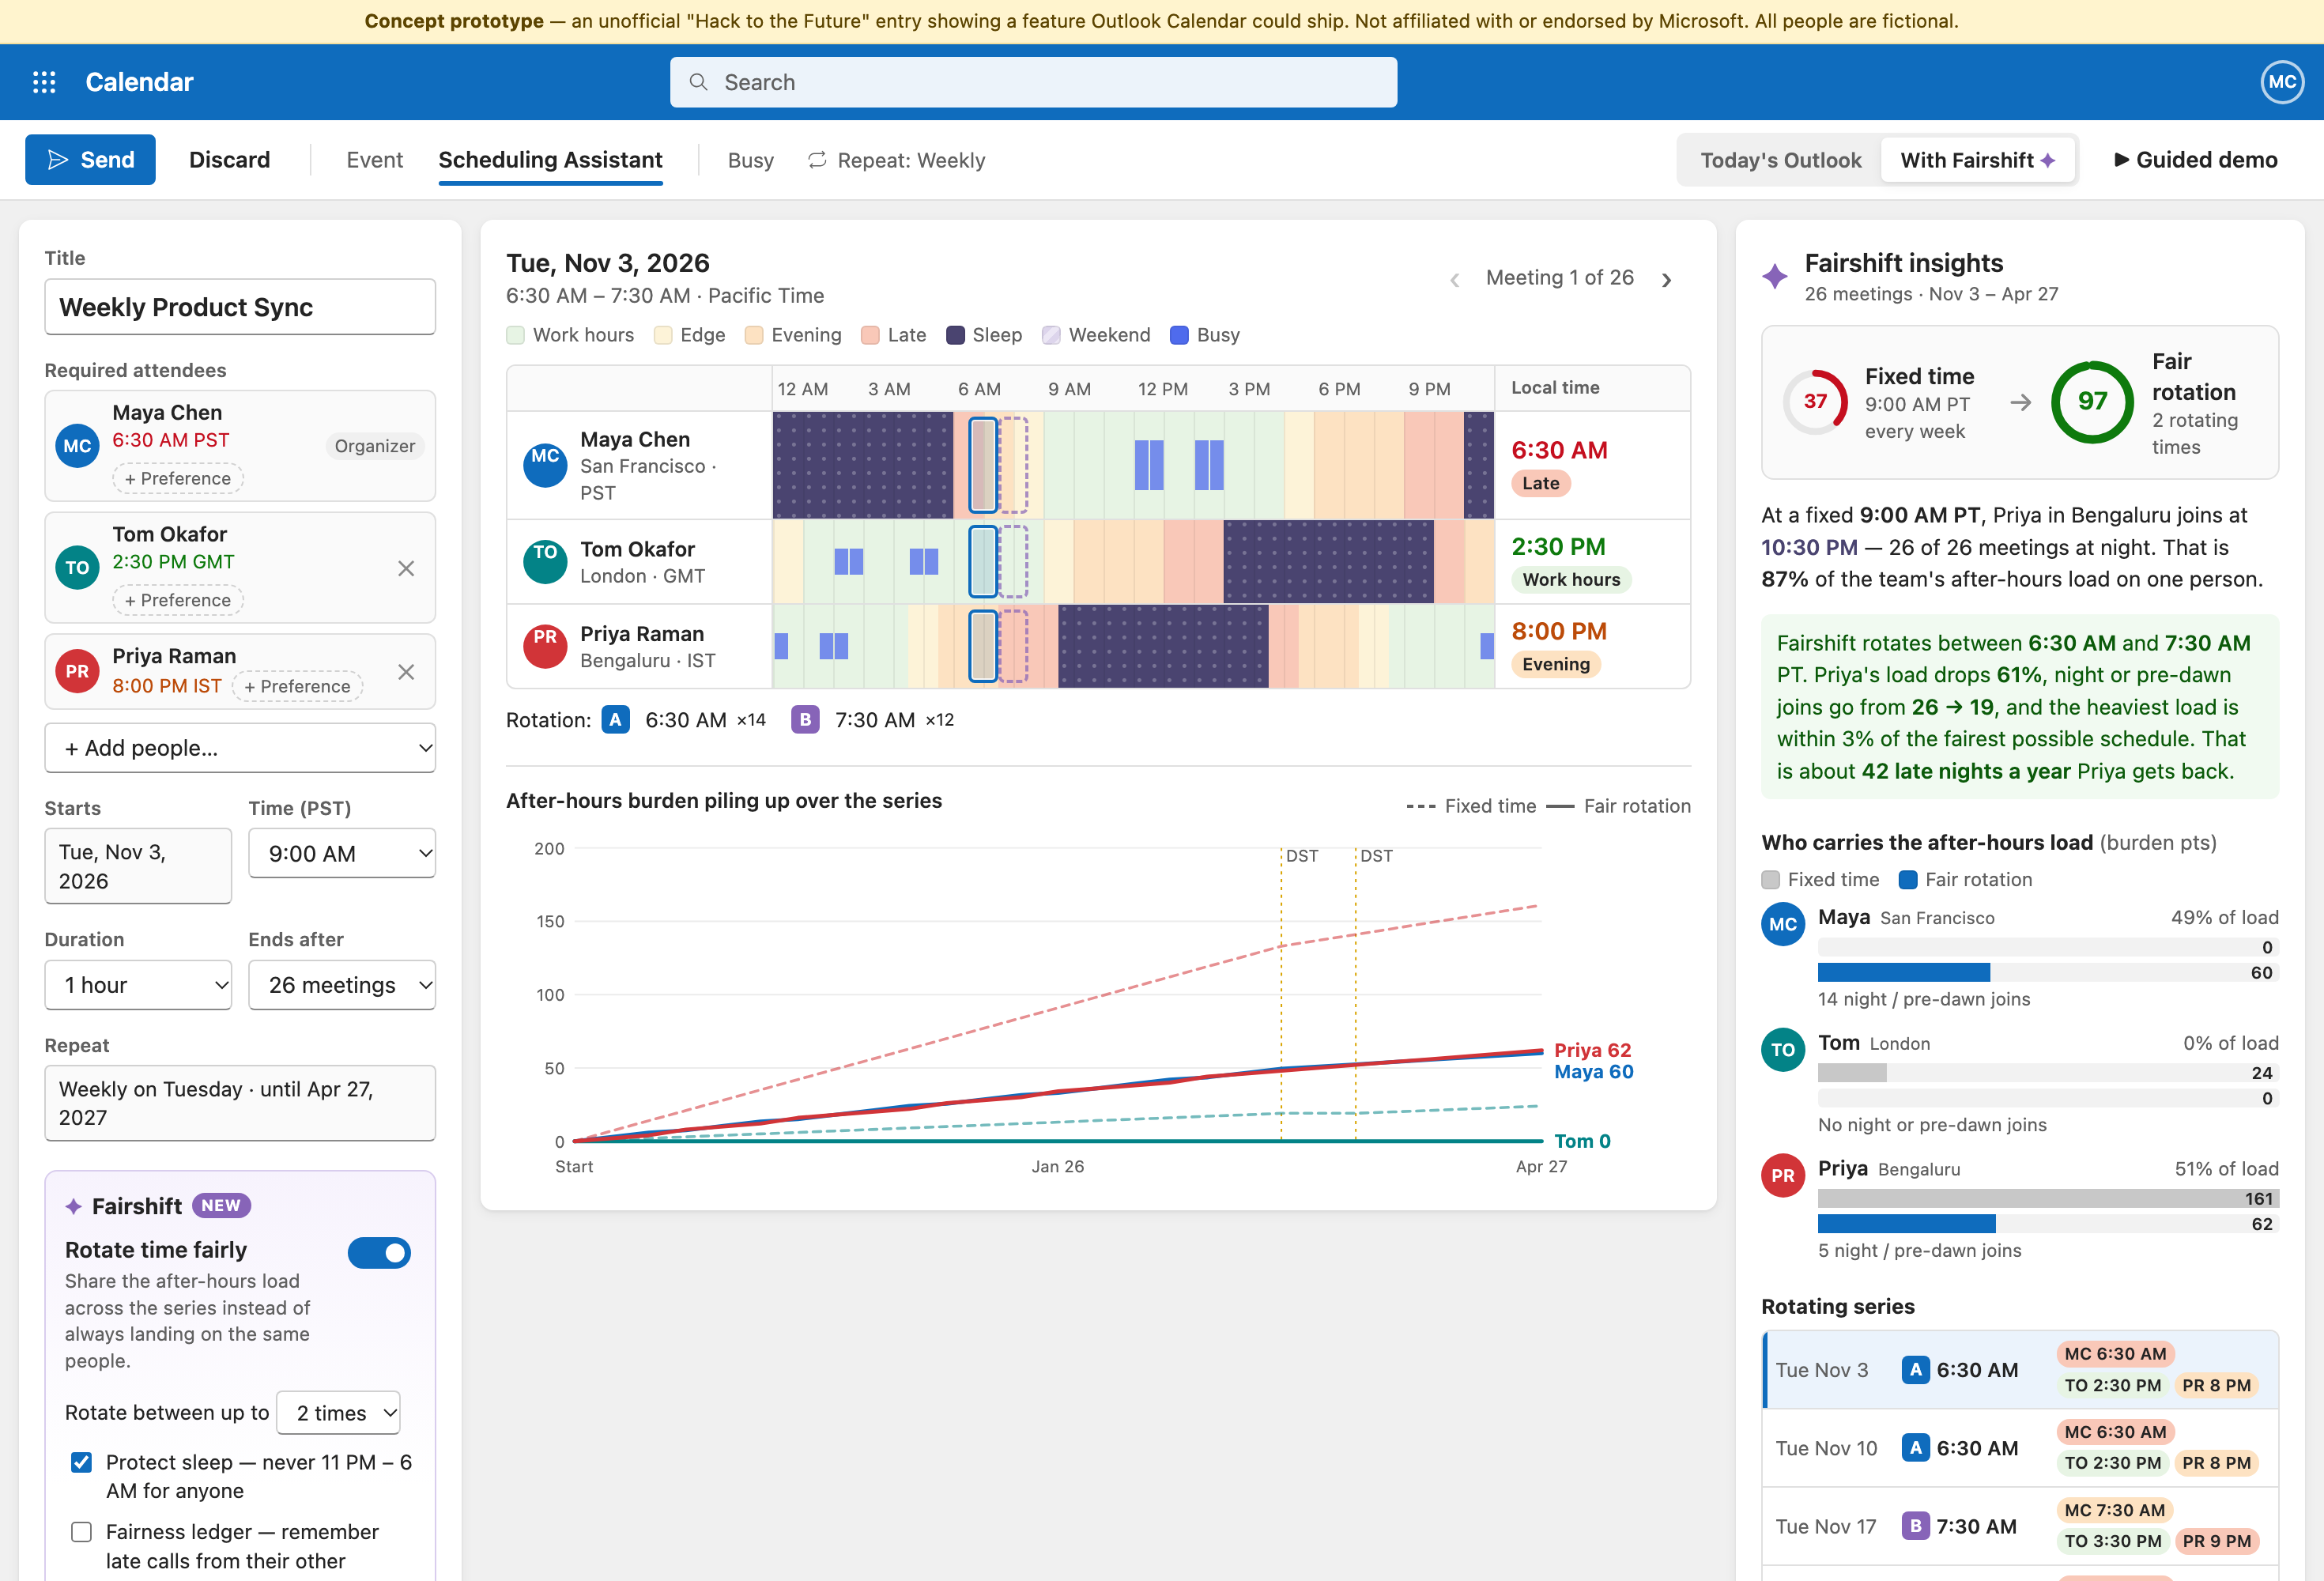Click Repeat: Weekly option

896,160
